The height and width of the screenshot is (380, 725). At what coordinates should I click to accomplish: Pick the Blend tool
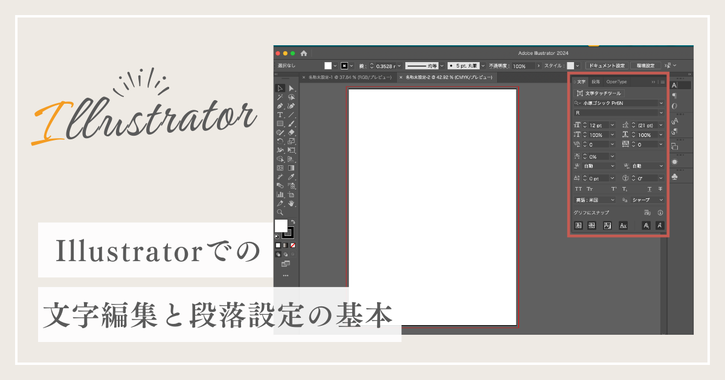(280, 185)
